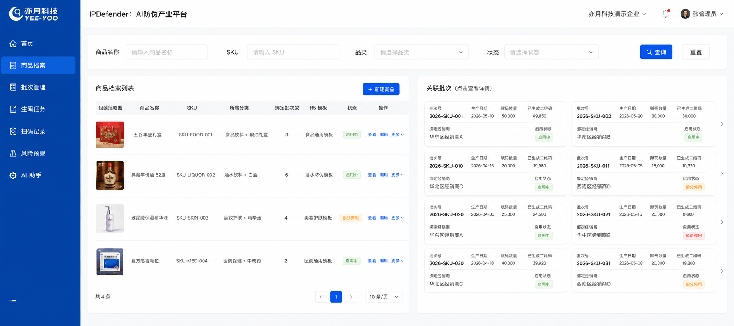Viewport: 734px width, 326px height.
Task: Click 查看 for 五谷丰登礼盒
Action: pos(372,135)
